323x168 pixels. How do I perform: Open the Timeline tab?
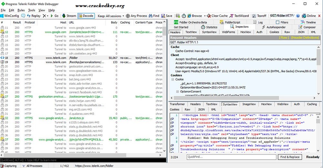pos(308,22)
